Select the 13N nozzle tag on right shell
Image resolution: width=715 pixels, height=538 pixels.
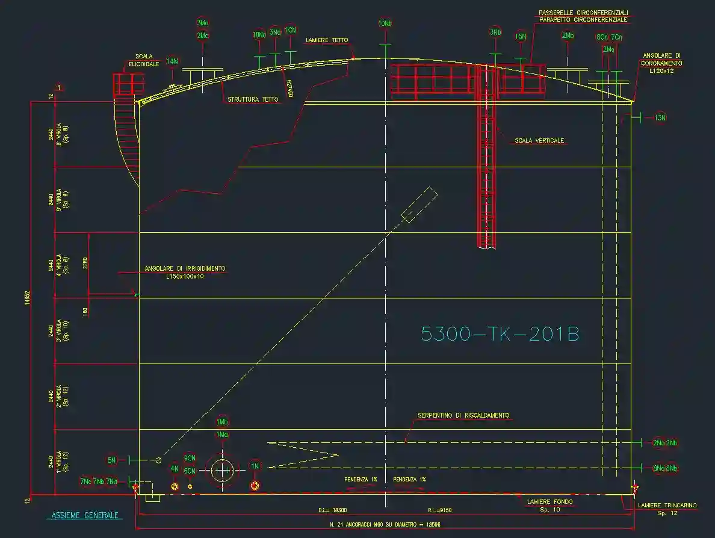(x=660, y=117)
